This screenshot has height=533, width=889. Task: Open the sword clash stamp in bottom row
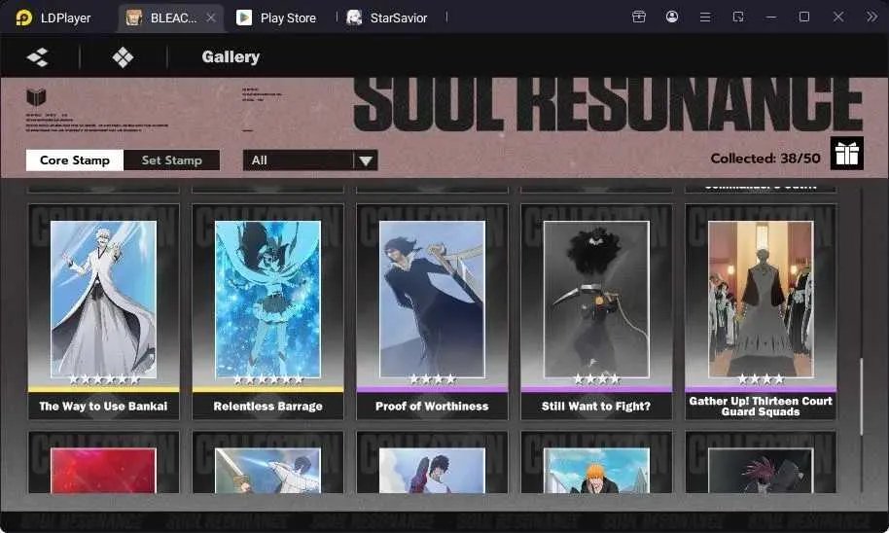pos(268,462)
